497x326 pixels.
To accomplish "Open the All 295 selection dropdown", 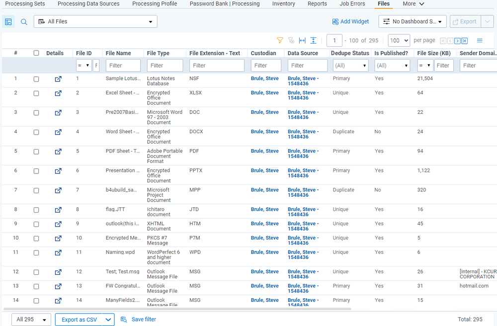I will [31, 320].
